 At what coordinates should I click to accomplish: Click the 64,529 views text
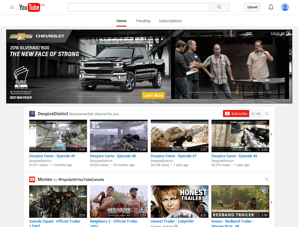click(x=99, y=165)
